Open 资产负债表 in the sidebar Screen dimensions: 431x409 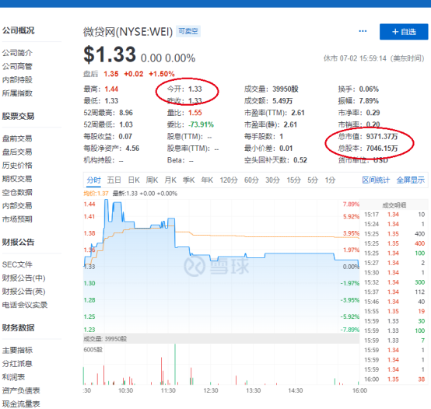point(21,390)
